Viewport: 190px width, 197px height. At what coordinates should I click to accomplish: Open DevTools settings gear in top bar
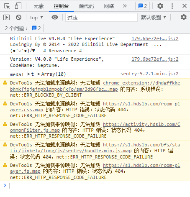(x=160, y=6)
